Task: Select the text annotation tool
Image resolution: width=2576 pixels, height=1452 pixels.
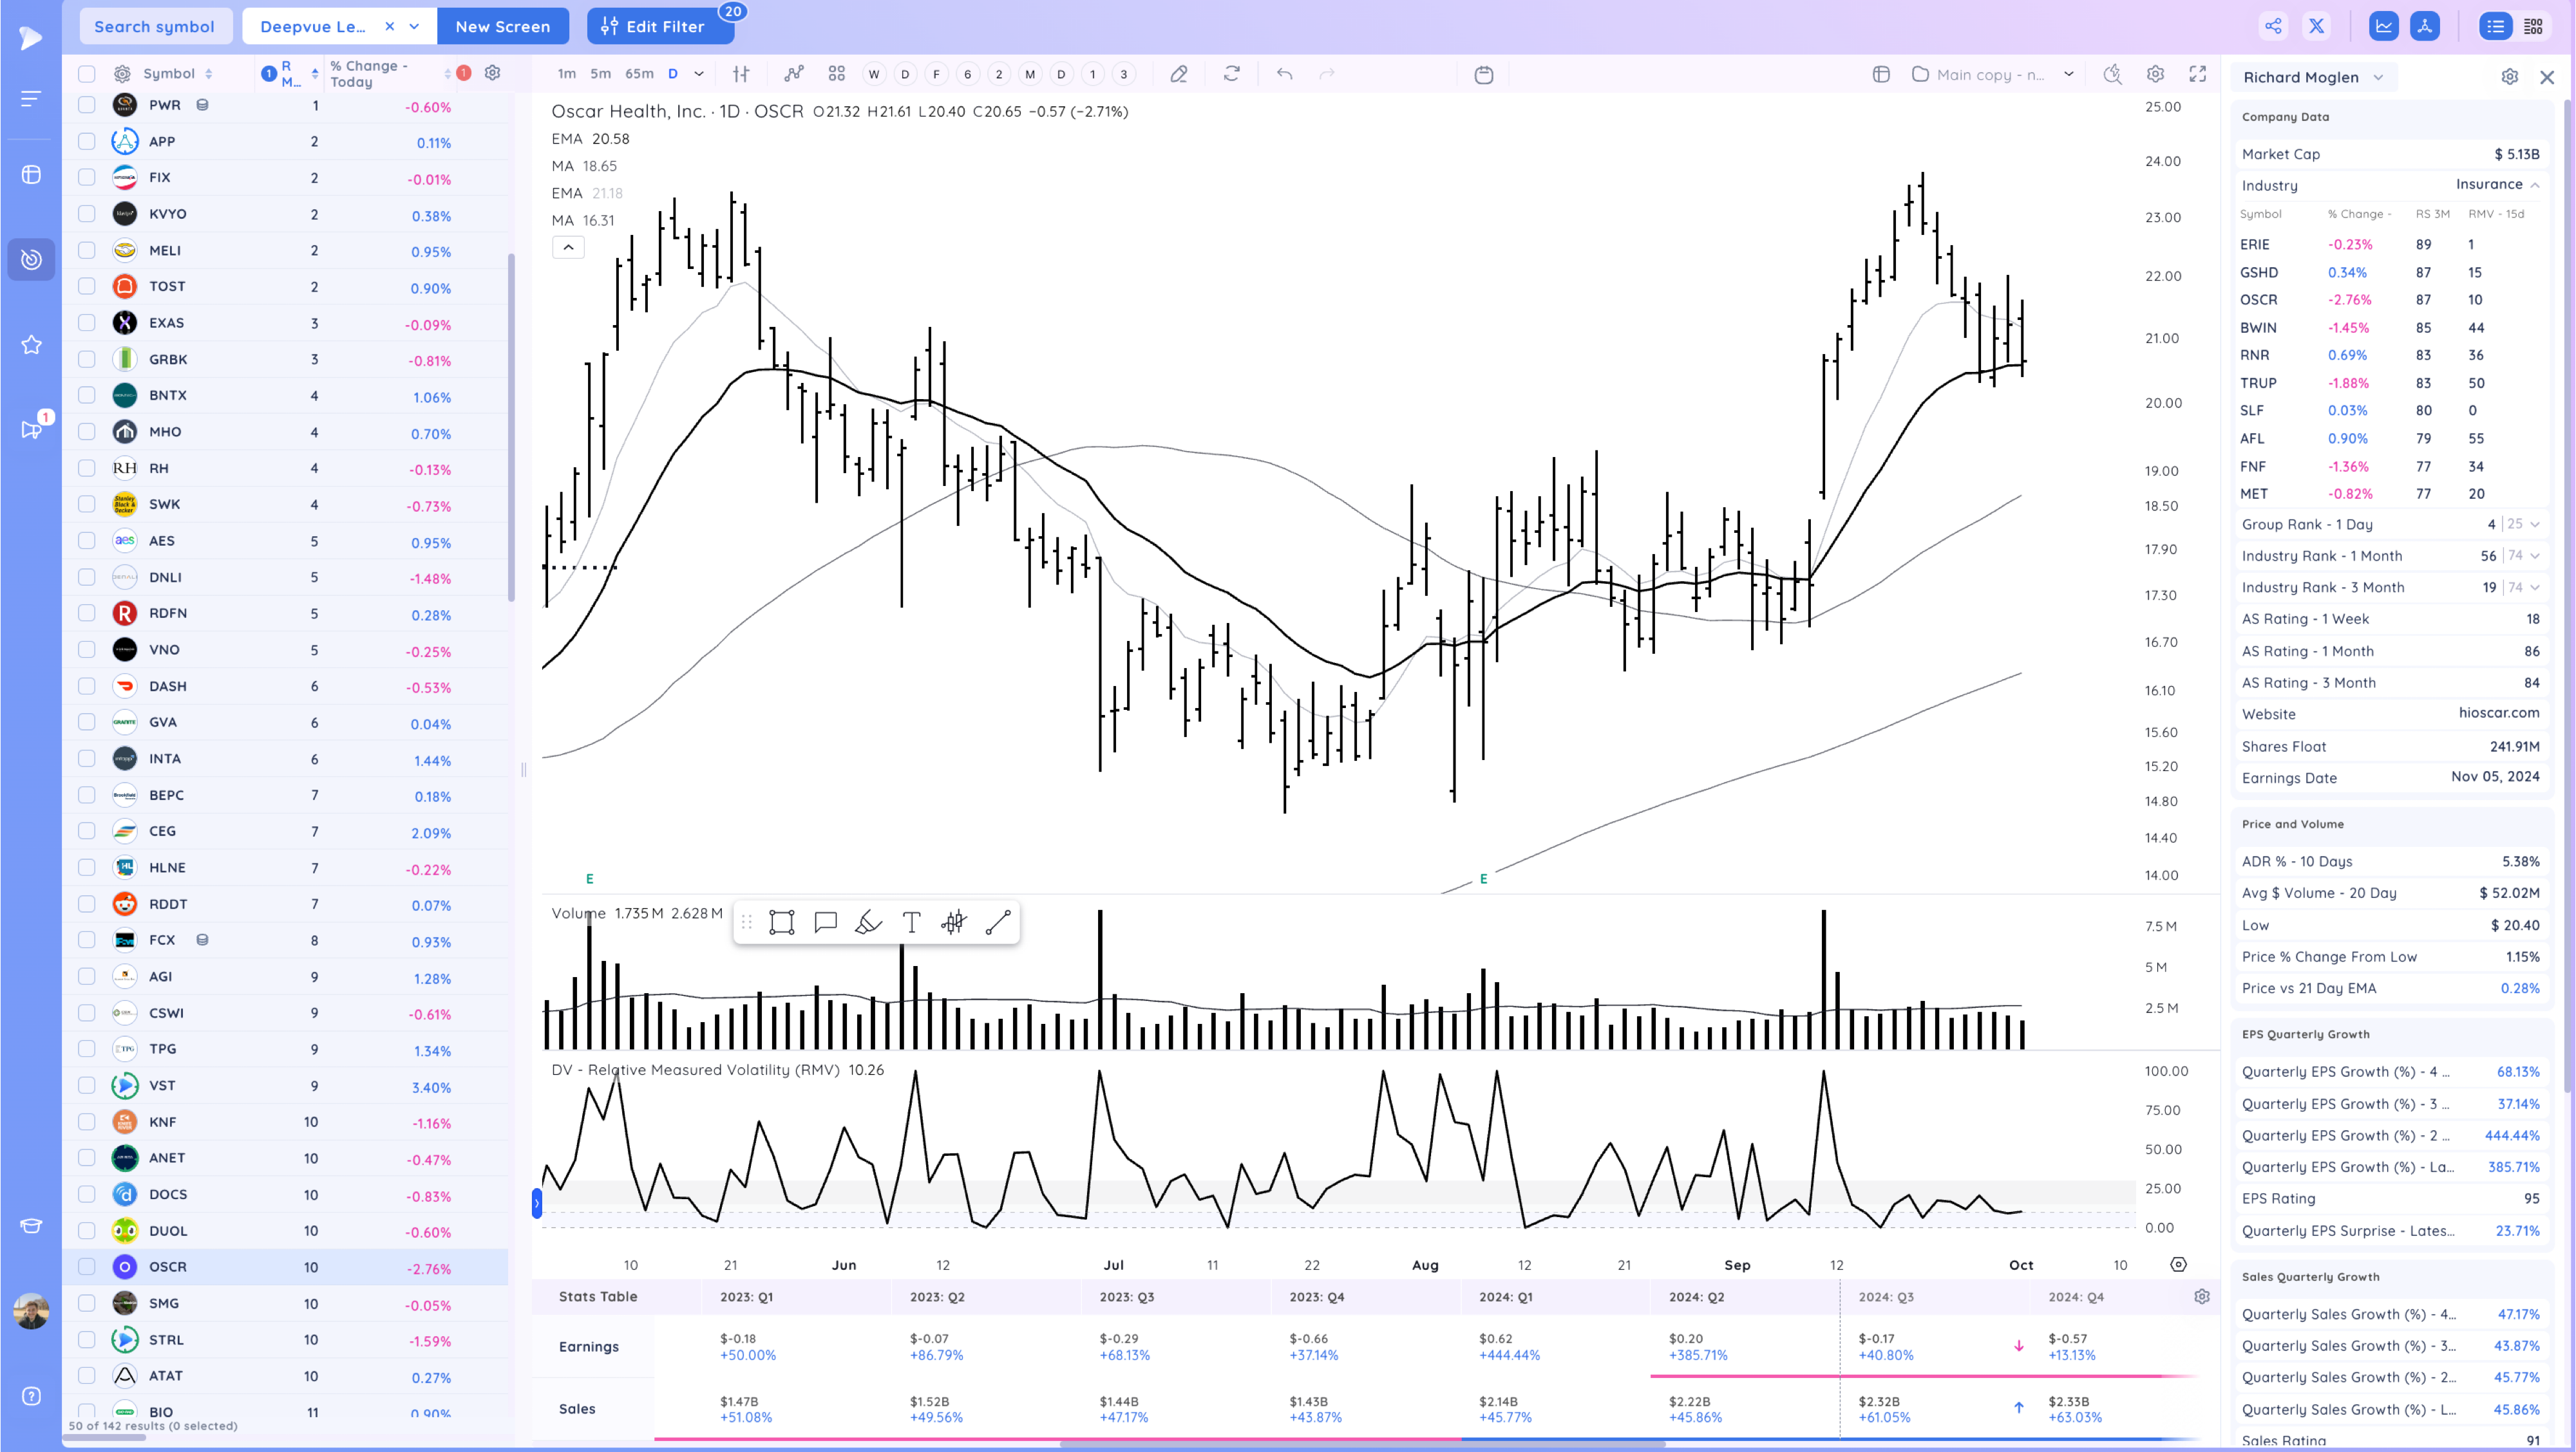Action: coord(910,922)
